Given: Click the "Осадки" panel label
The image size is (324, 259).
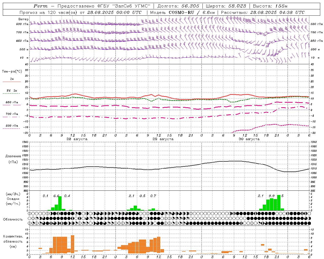Looking at the screenshot, I should click(13, 199).
